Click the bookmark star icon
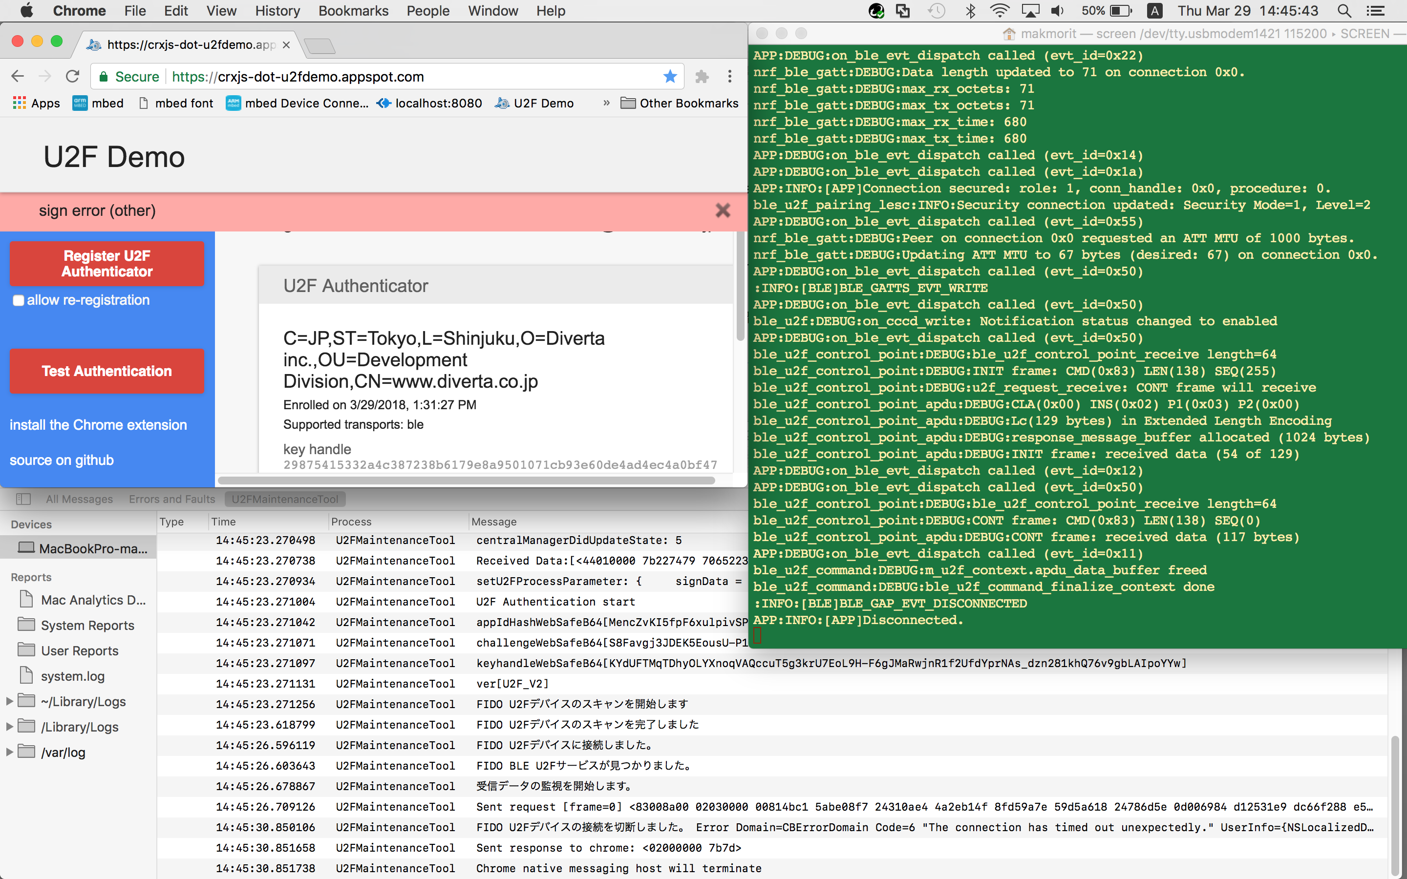The width and height of the screenshot is (1407, 879). [670, 76]
